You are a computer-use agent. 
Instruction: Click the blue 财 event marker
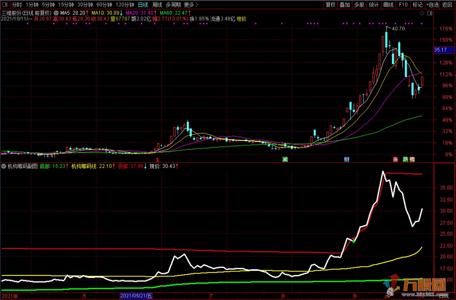point(347,159)
